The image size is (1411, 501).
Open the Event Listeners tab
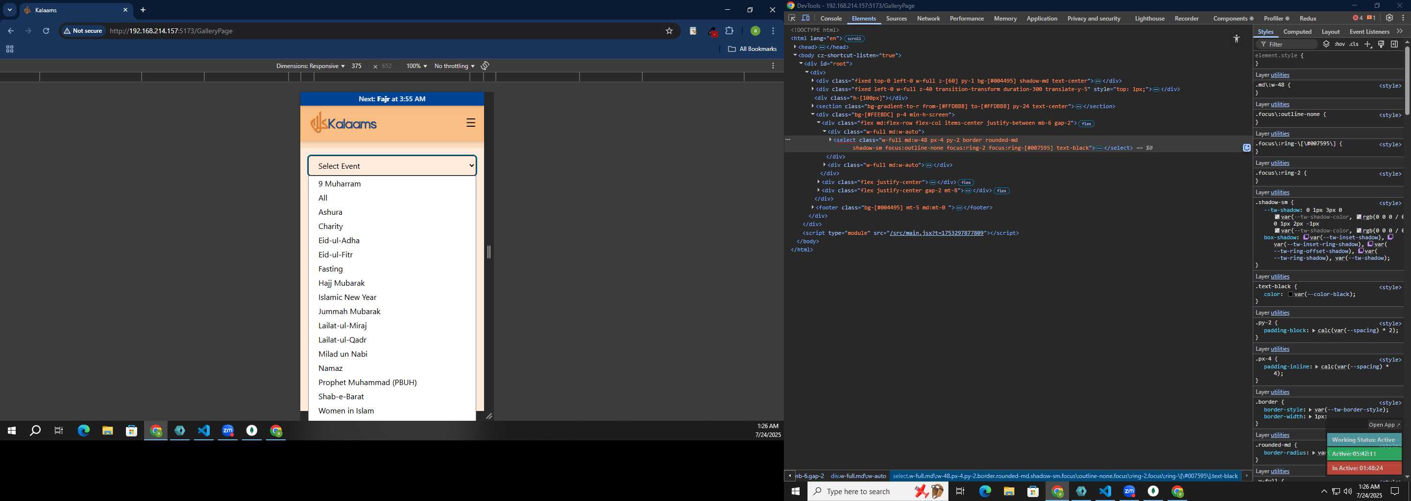[x=1369, y=32]
